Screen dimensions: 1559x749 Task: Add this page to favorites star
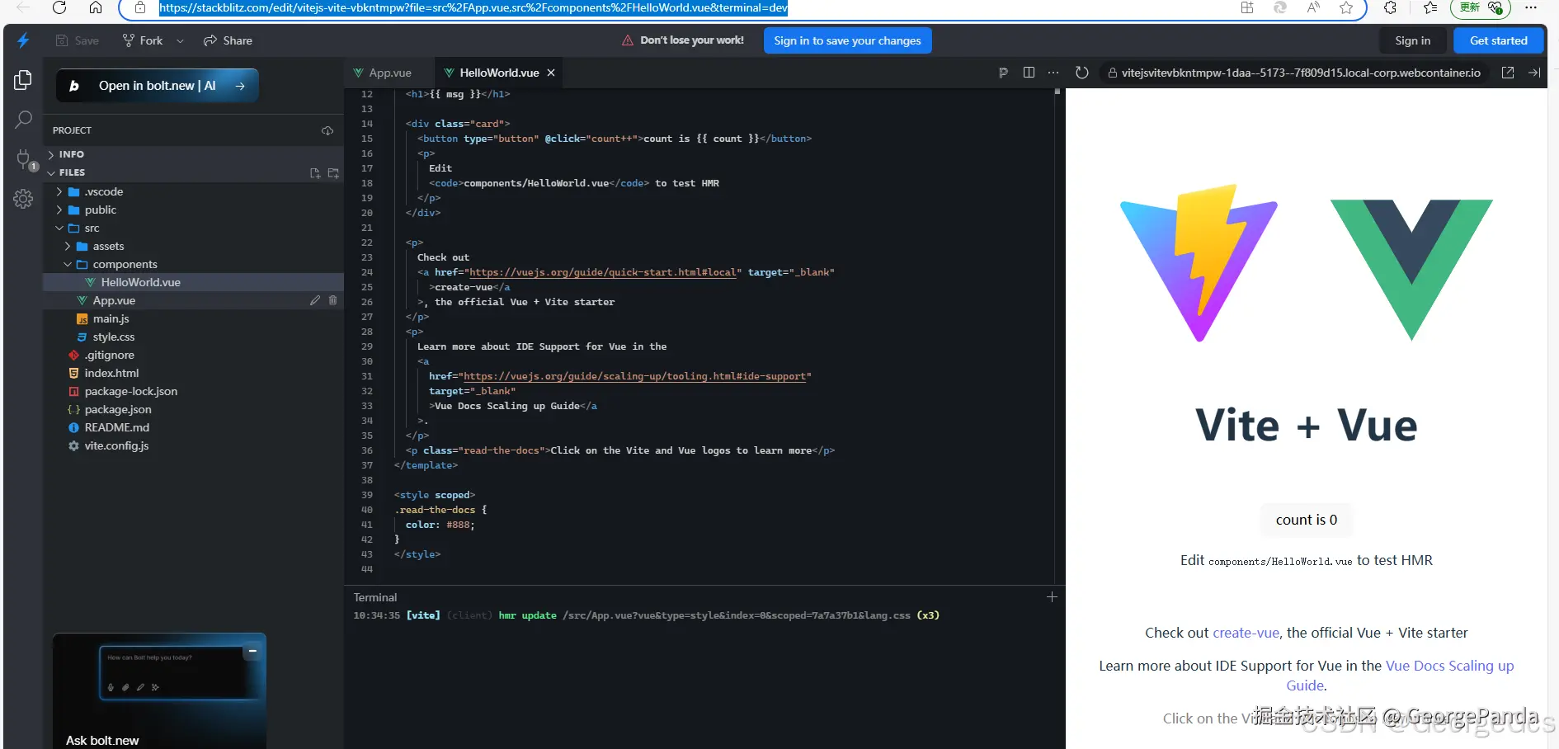1346,7
